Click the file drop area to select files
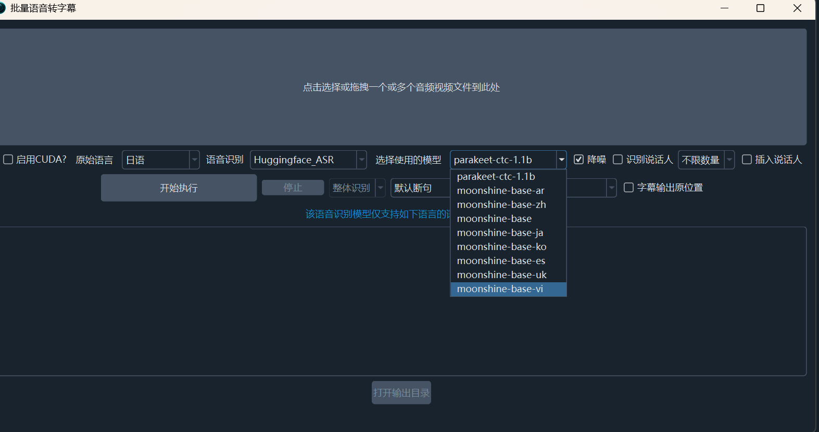The image size is (819, 432). click(x=401, y=87)
